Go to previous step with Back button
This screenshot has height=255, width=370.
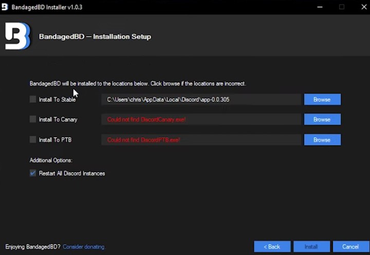272,246
